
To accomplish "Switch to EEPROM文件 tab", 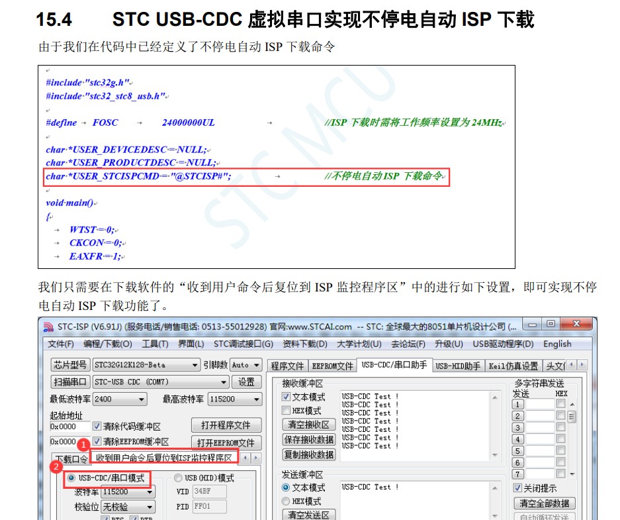I will (332, 366).
